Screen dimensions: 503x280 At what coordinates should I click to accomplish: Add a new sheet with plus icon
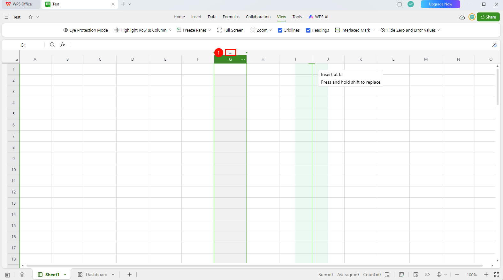point(129,275)
